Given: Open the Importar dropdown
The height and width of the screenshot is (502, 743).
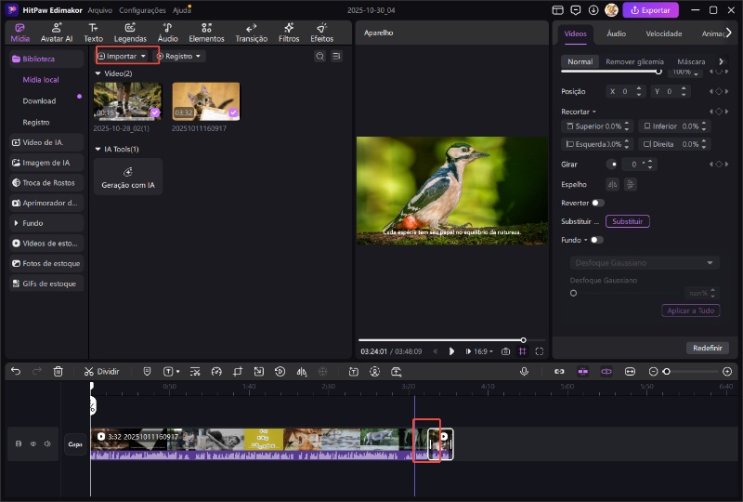Looking at the screenshot, I should 122,56.
